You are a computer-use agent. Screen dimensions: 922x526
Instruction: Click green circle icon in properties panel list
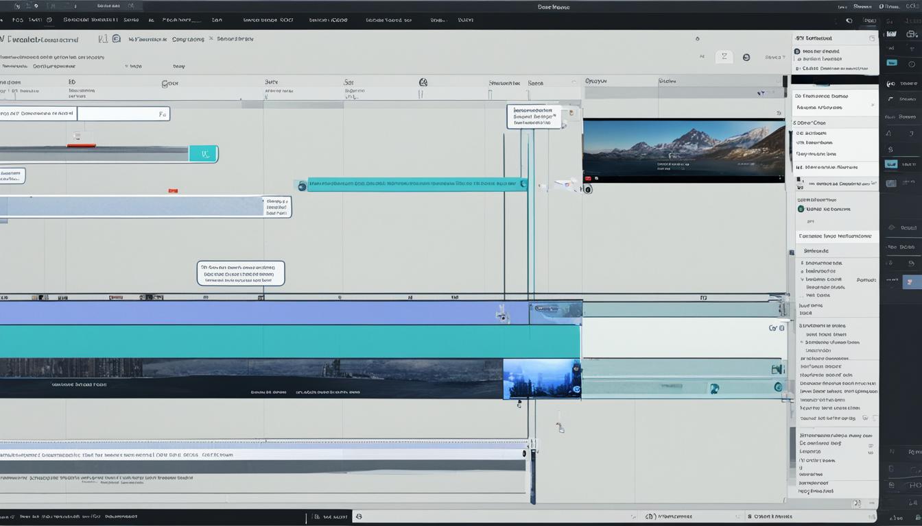click(801, 209)
